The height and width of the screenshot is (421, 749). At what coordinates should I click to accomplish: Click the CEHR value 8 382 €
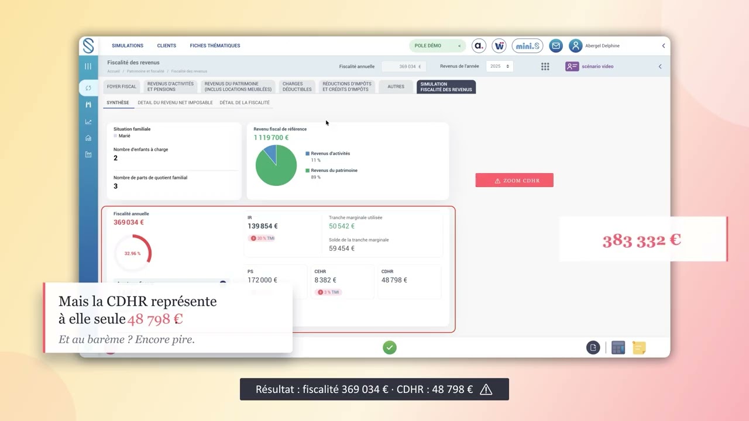(325, 280)
